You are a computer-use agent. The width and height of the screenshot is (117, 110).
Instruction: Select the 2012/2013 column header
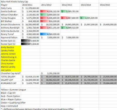click(x=70, y=5)
